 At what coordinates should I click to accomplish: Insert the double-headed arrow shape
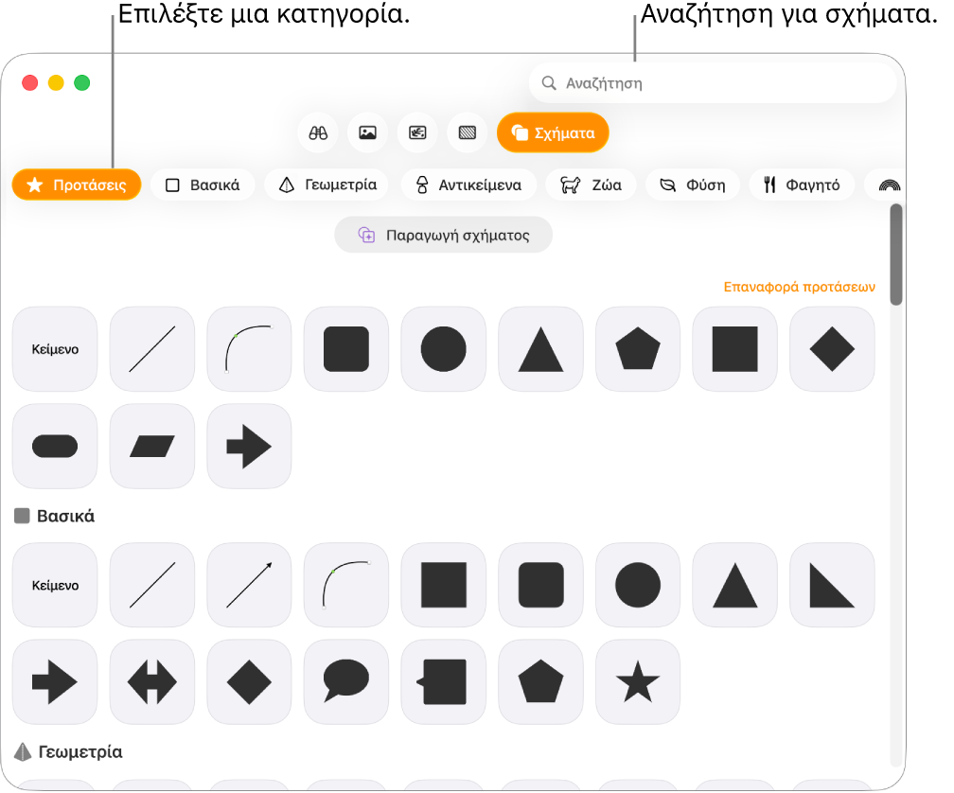click(152, 681)
